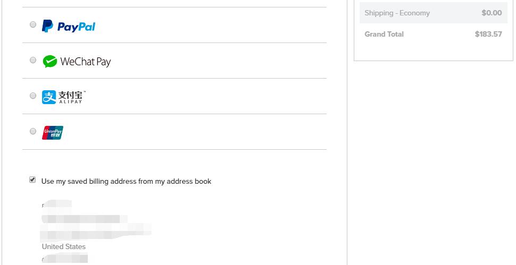This screenshot has height=265, width=516.
Task: Click the Shipping - Economy row label
Action: pos(397,13)
